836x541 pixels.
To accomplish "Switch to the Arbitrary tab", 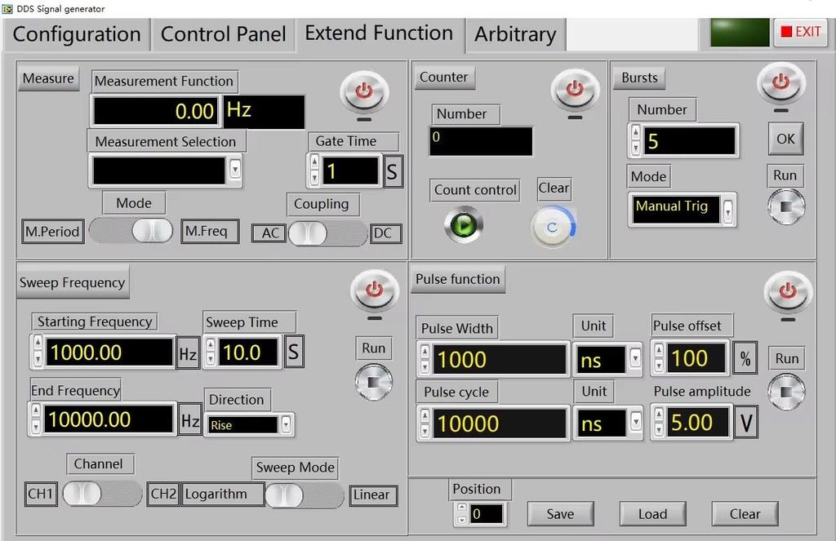I will point(514,34).
